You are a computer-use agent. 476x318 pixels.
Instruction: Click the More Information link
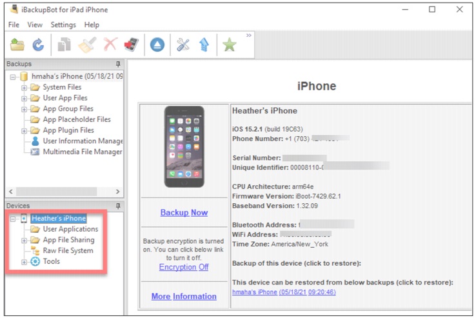coord(184,296)
